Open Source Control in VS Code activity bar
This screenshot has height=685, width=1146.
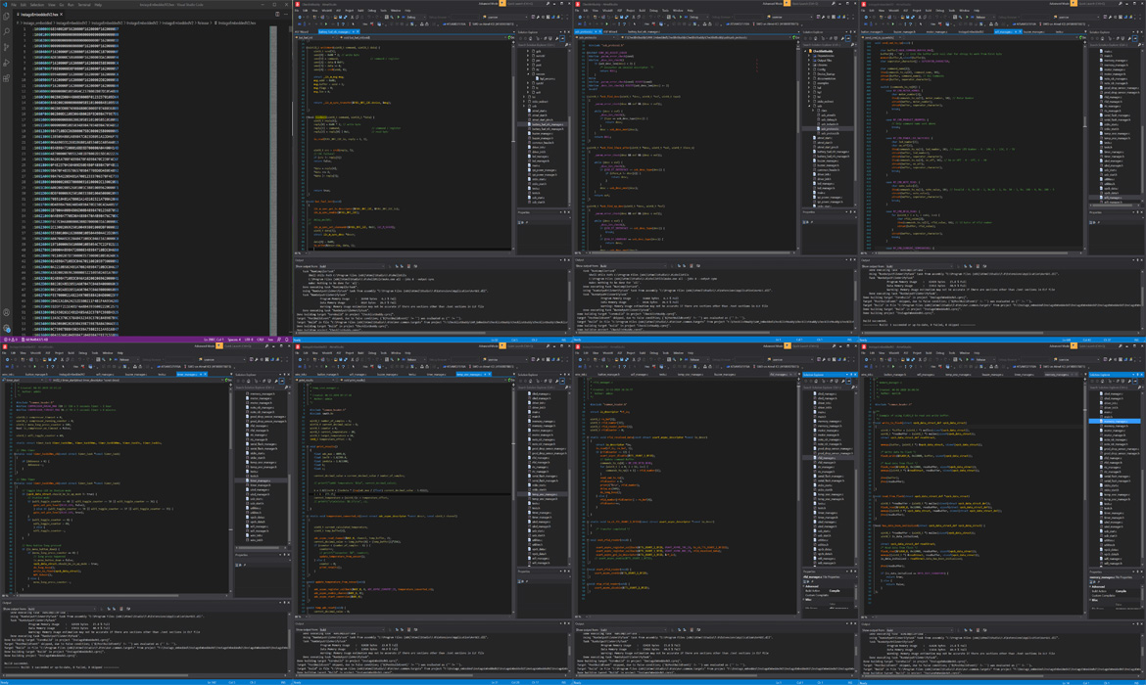click(7, 47)
